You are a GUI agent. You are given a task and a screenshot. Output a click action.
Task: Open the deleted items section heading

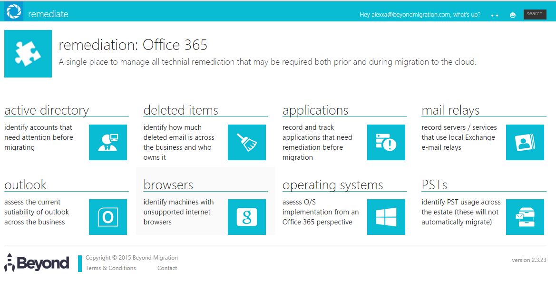pos(181,110)
